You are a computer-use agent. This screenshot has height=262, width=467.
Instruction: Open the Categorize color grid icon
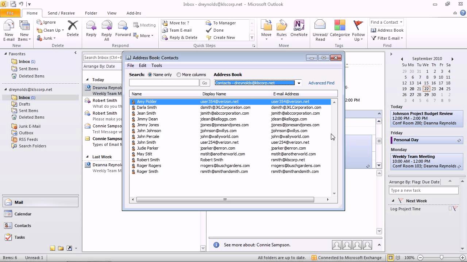340,25
